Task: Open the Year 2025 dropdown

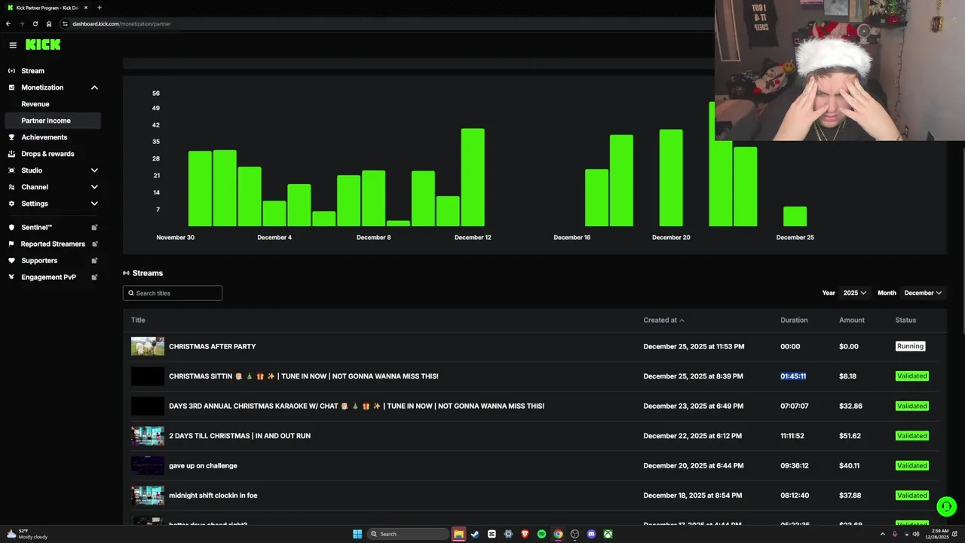Action: click(855, 293)
